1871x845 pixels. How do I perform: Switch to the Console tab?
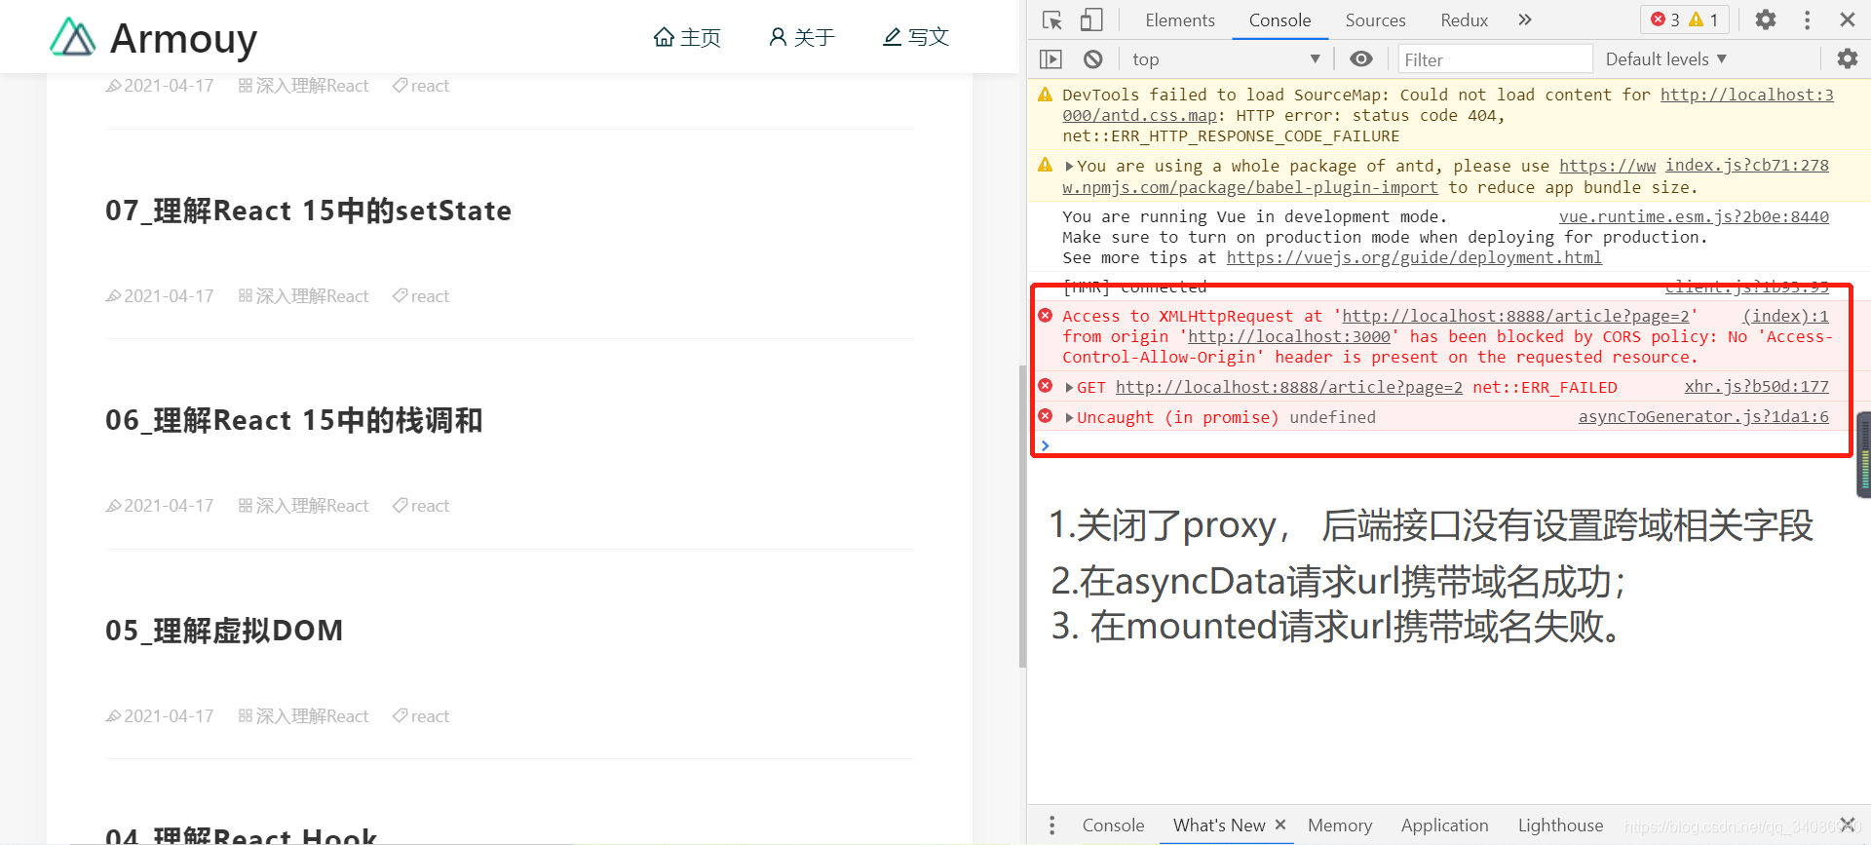click(x=1279, y=19)
